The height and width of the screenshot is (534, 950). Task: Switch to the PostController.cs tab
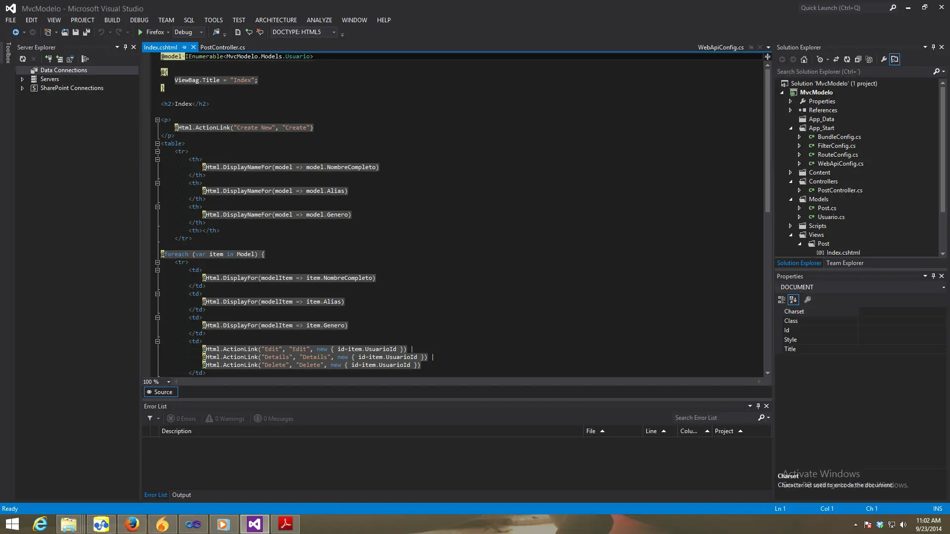pyautogui.click(x=223, y=47)
